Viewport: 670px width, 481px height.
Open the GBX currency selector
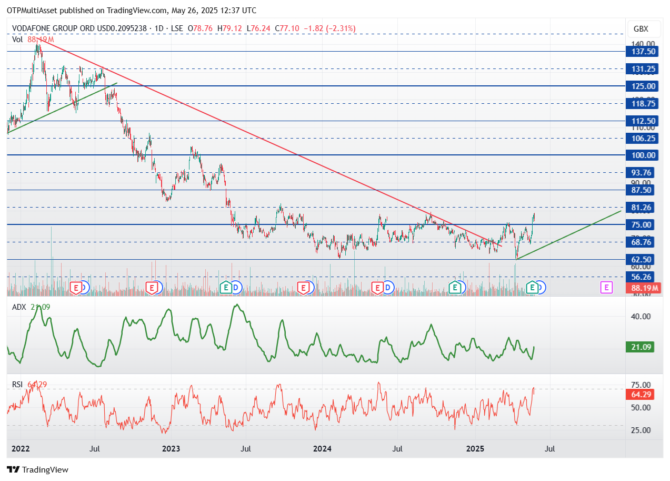pyautogui.click(x=641, y=29)
